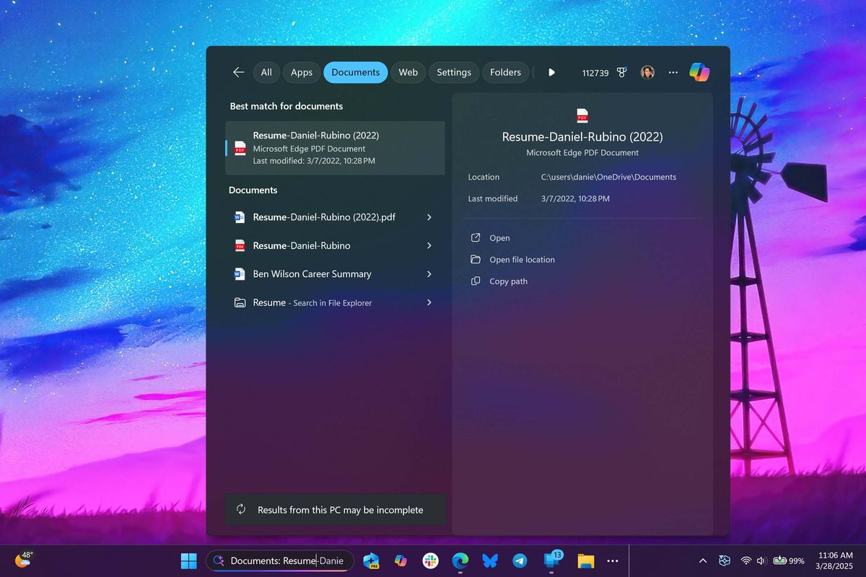This screenshot has height=577, width=866.
Task: Open your account profile picture in Search
Action: coord(647,72)
